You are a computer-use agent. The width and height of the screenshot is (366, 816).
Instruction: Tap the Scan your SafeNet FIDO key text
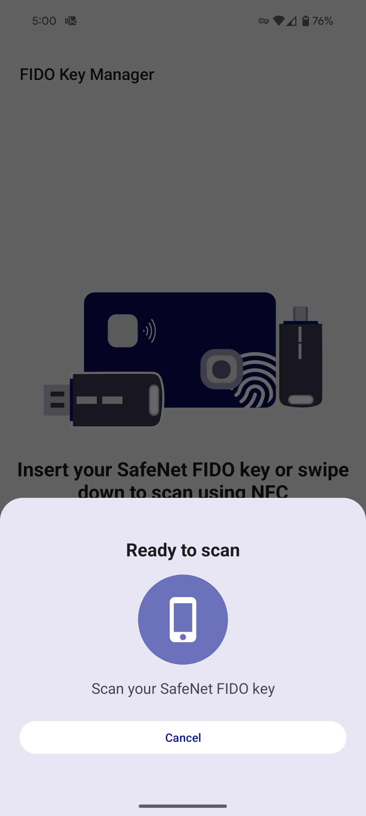[183, 689]
